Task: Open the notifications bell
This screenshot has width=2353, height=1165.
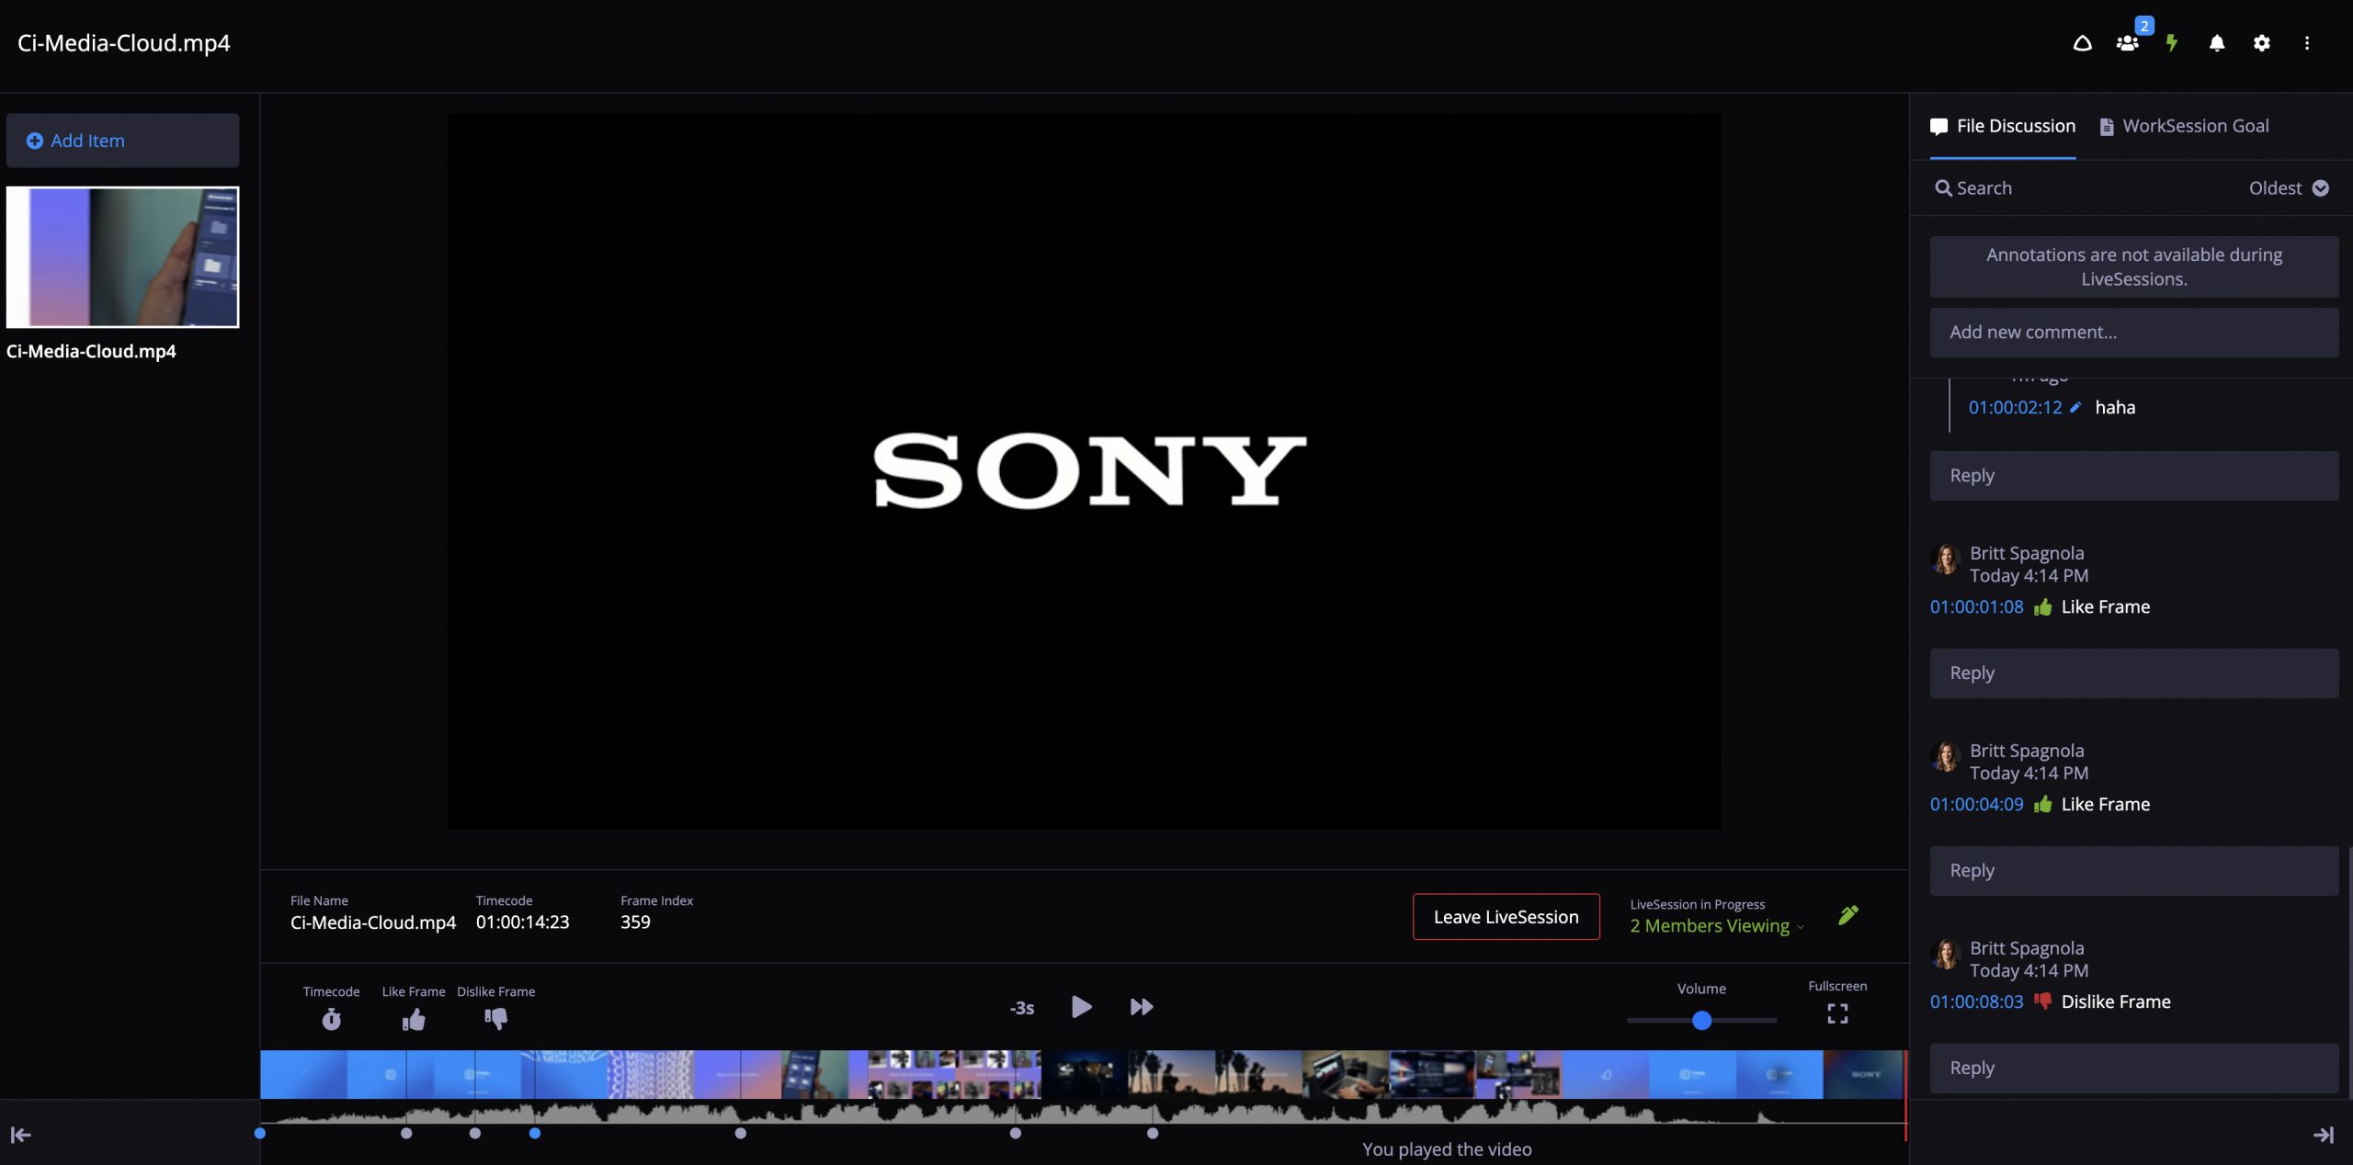Action: pyautogui.click(x=2217, y=43)
